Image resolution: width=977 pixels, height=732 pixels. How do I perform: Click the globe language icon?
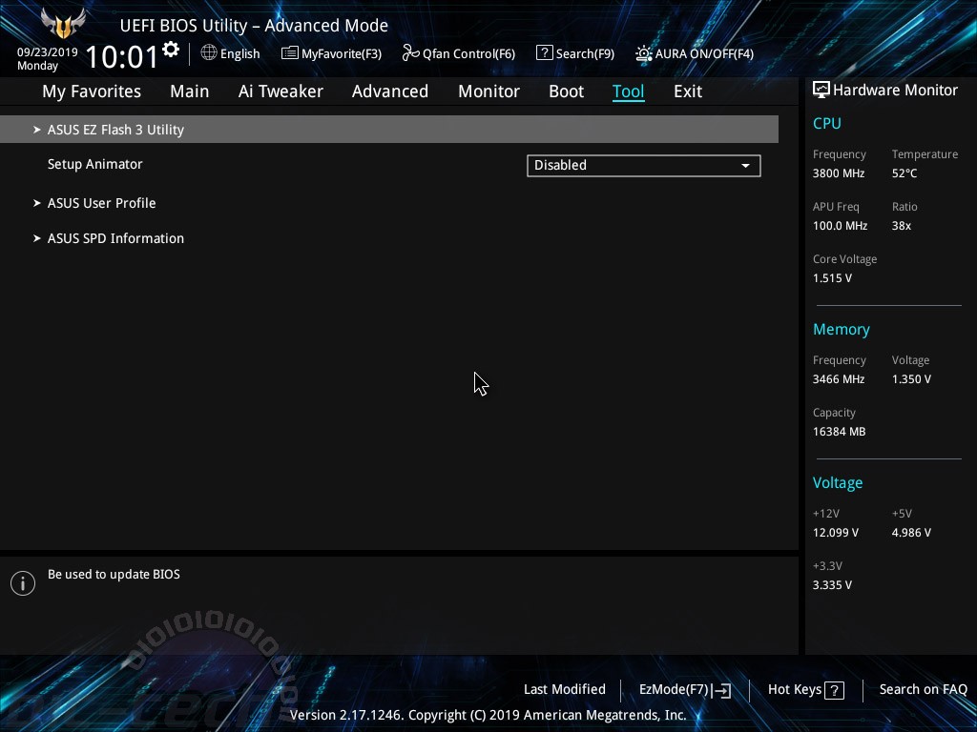(209, 53)
